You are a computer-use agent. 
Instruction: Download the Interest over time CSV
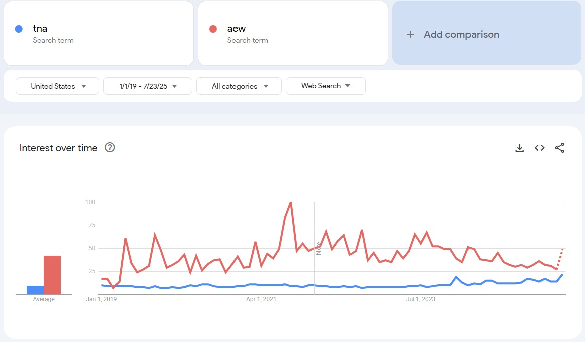tap(519, 148)
